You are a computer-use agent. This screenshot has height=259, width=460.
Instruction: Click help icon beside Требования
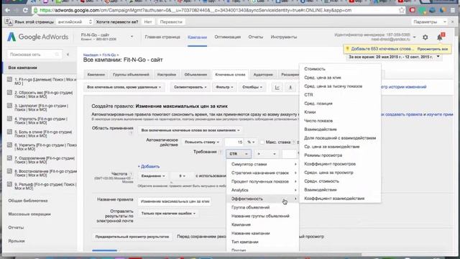[x=221, y=152]
